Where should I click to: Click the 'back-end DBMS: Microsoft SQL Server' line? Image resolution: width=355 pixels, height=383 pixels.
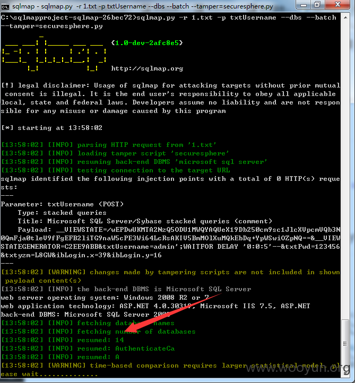85,315
